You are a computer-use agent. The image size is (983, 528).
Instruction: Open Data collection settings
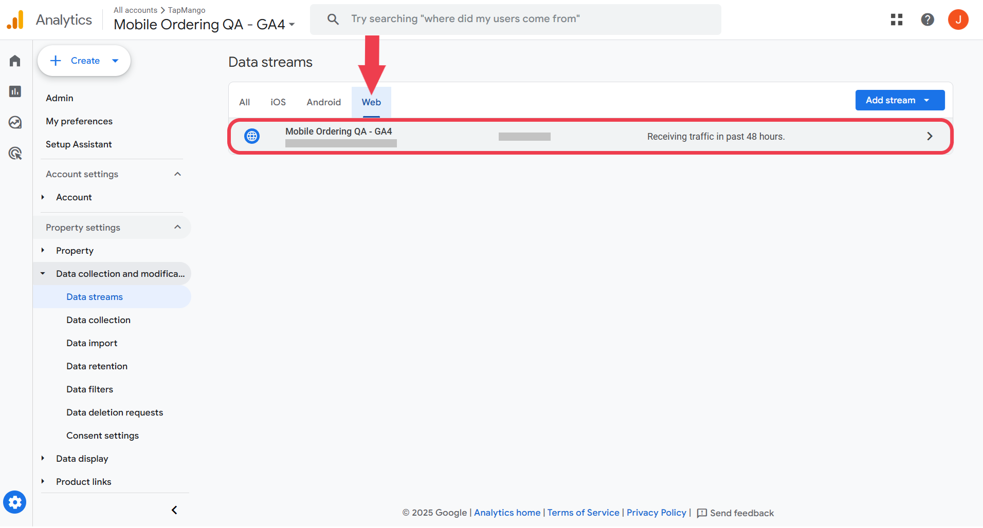pos(98,320)
